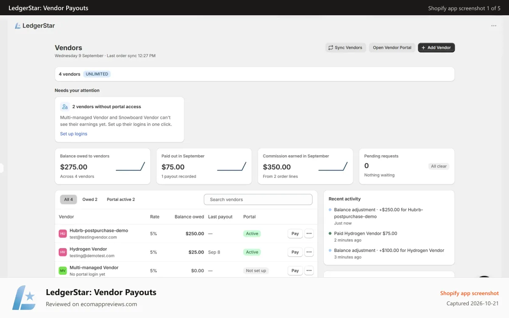
Task: Open more actions for Multi-managed Vendor row
Action: coord(309,271)
